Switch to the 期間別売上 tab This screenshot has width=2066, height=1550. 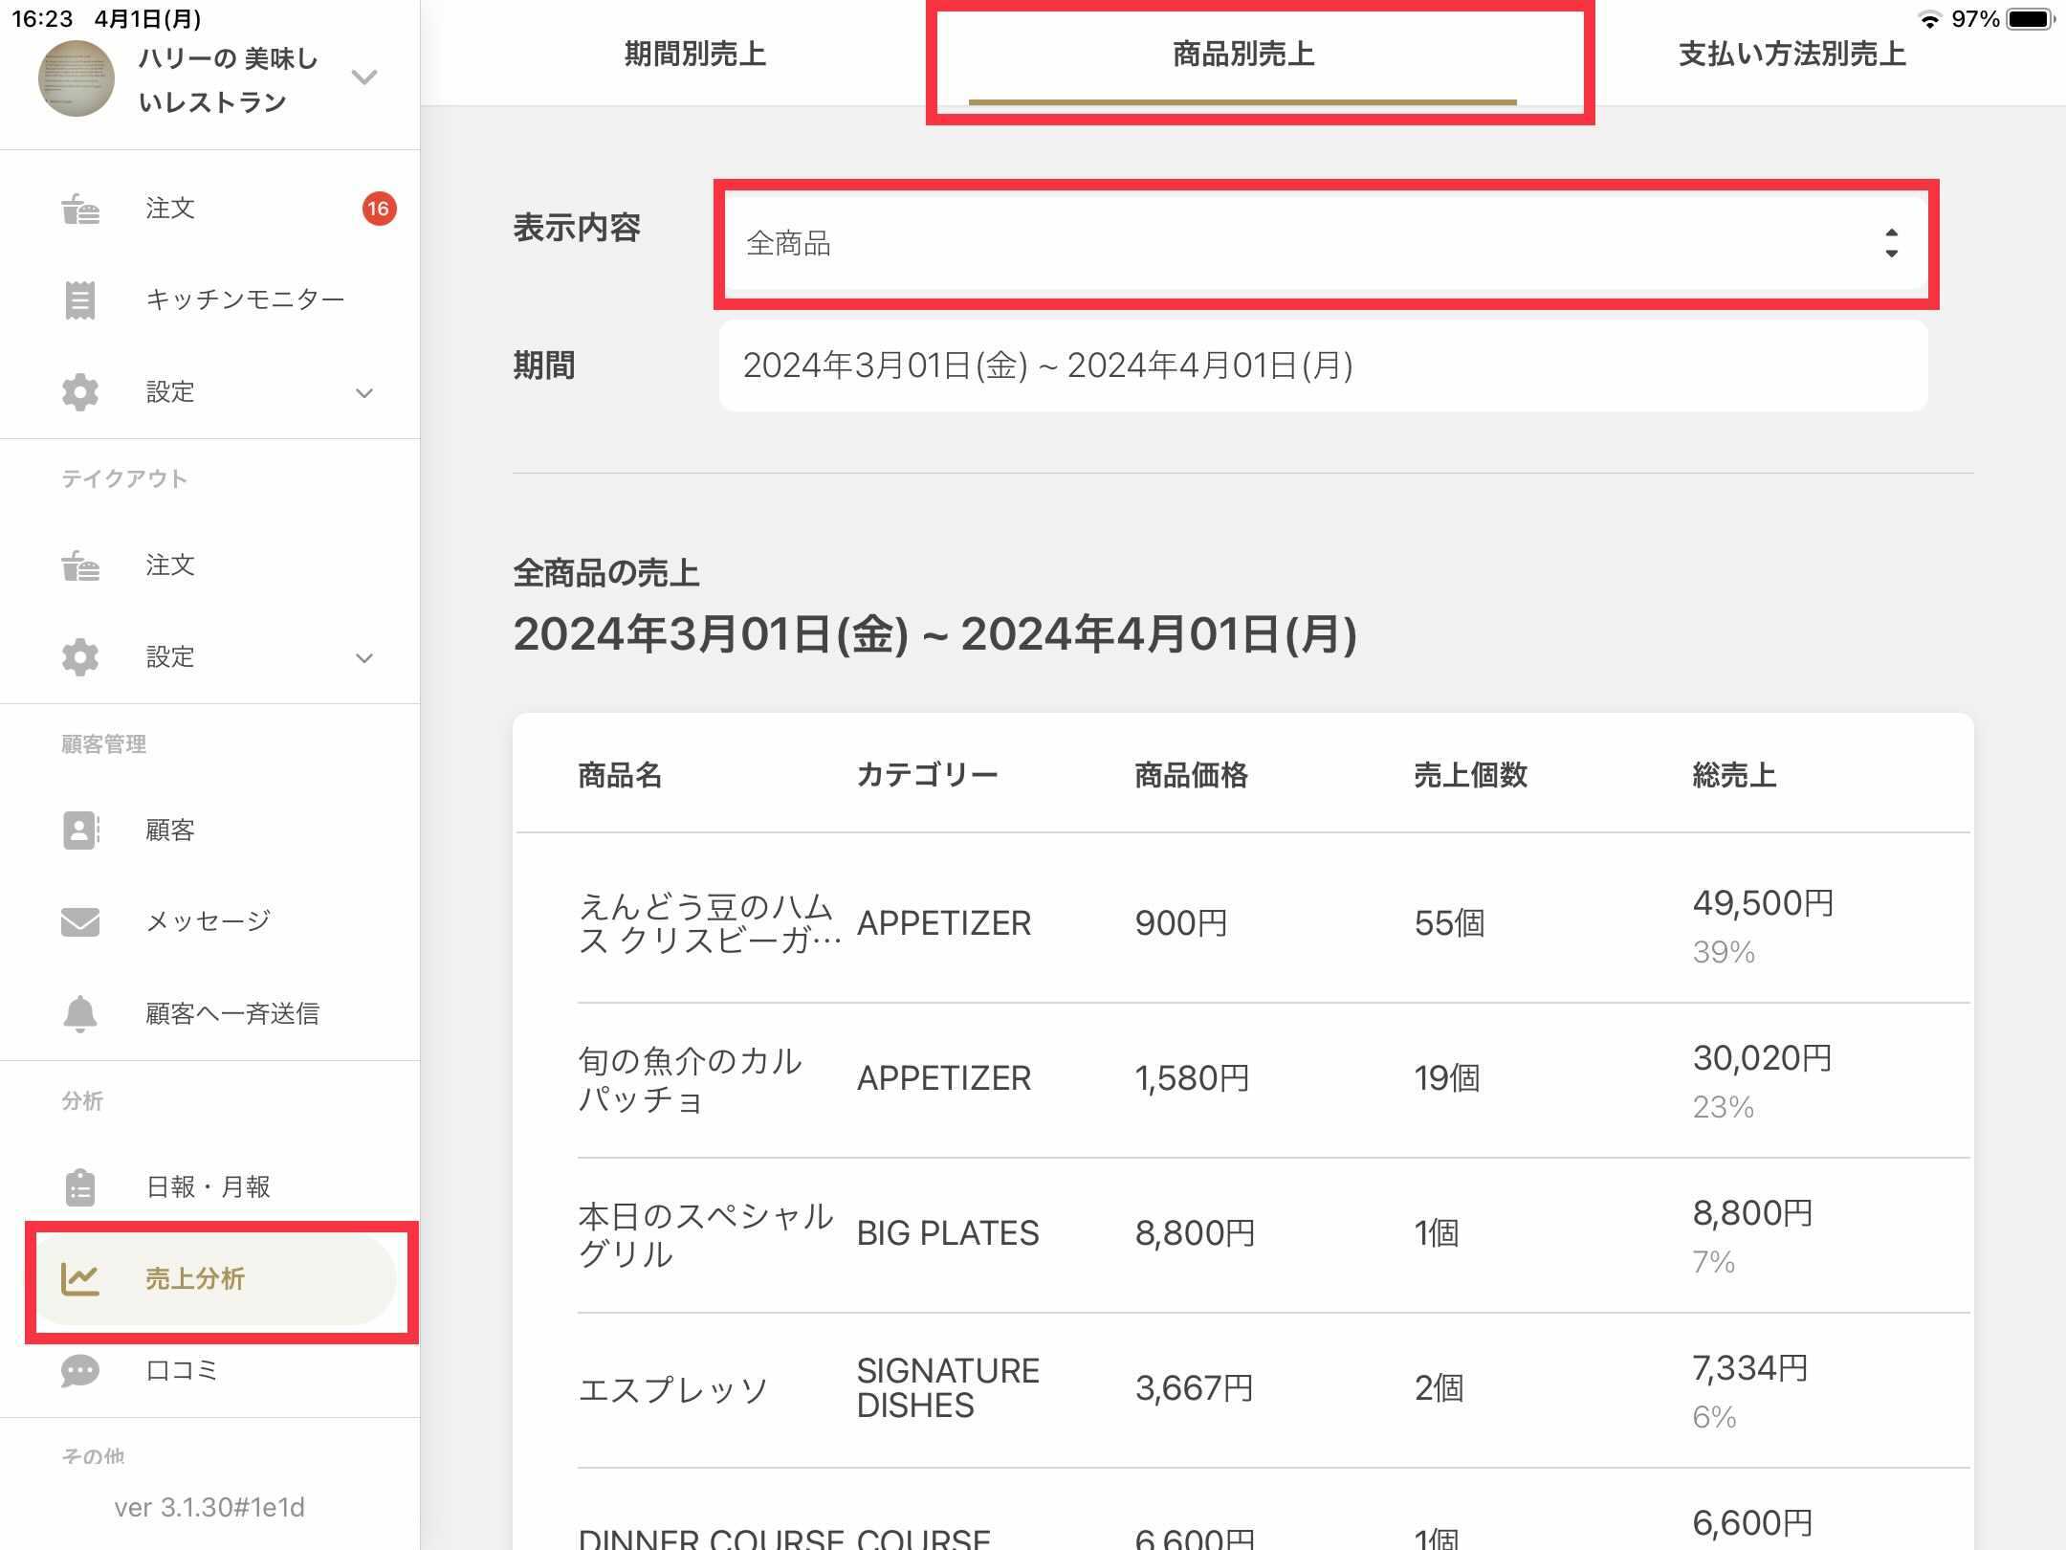point(695,55)
